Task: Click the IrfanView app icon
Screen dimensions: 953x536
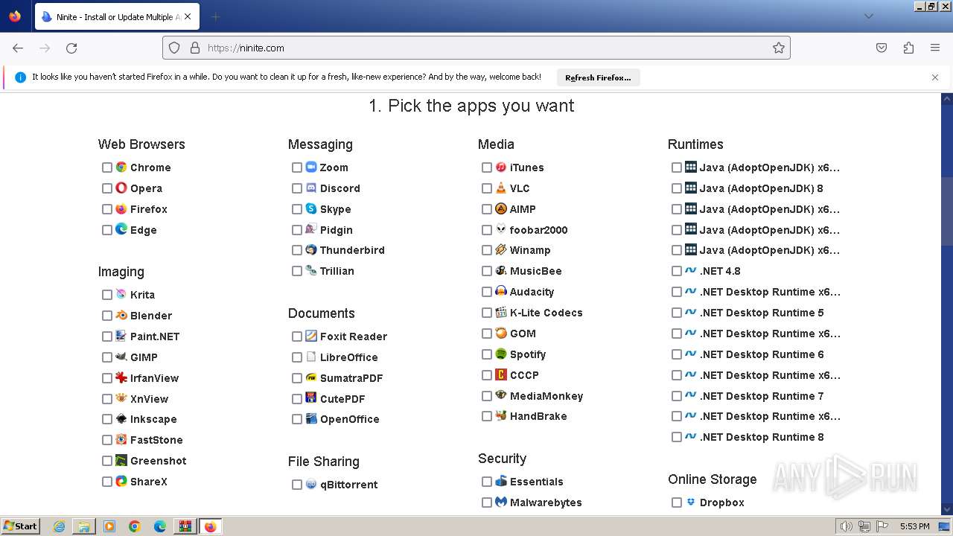Action: pyautogui.click(x=121, y=378)
